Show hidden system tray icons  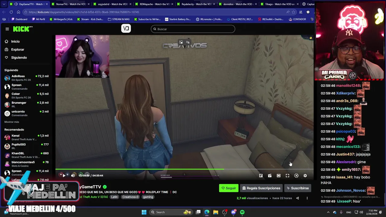point(328,212)
